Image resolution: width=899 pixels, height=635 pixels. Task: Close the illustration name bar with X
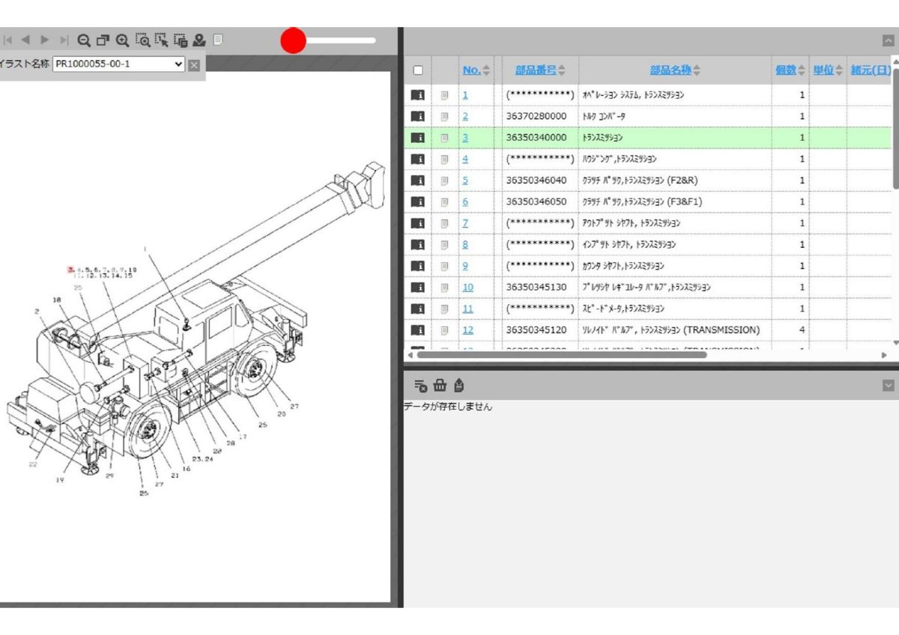[194, 65]
